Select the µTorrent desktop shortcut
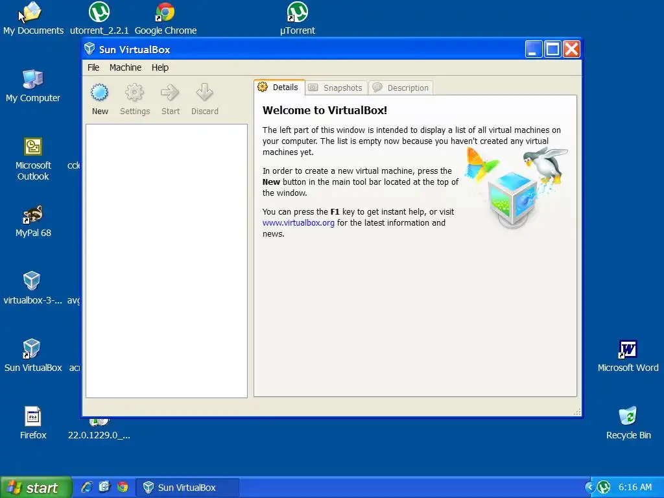Image resolution: width=664 pixels, height=498 pixels. click(297, 19)
